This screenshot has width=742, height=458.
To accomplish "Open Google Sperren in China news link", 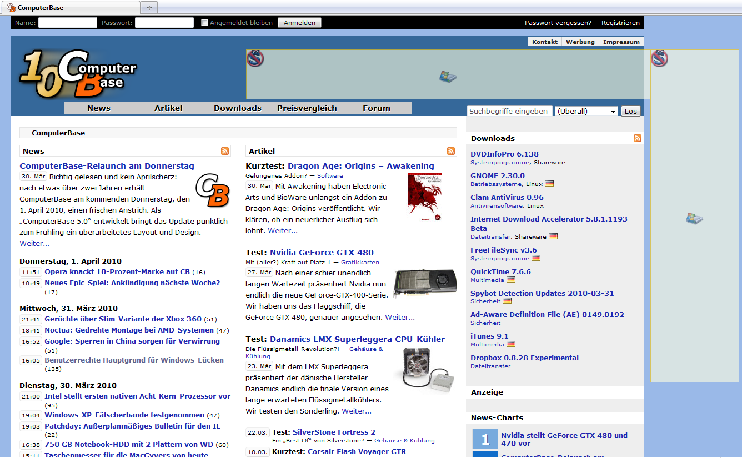I will coord(132,341).
